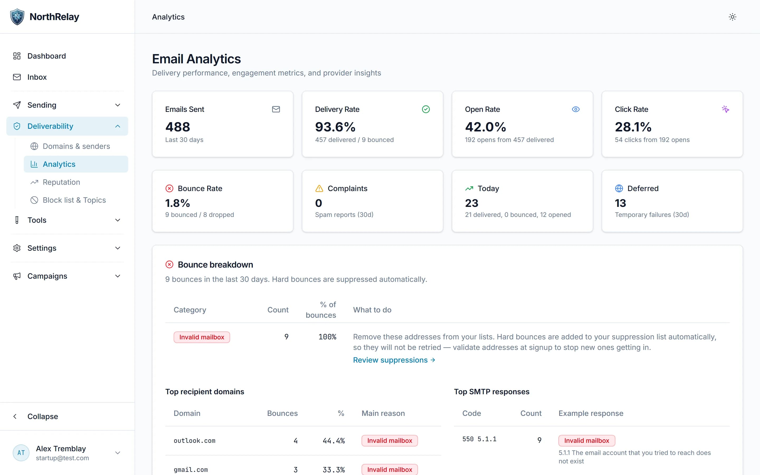Click the Campaigns megaphone icon
This screenshot has width=760, height=475.
17,276
